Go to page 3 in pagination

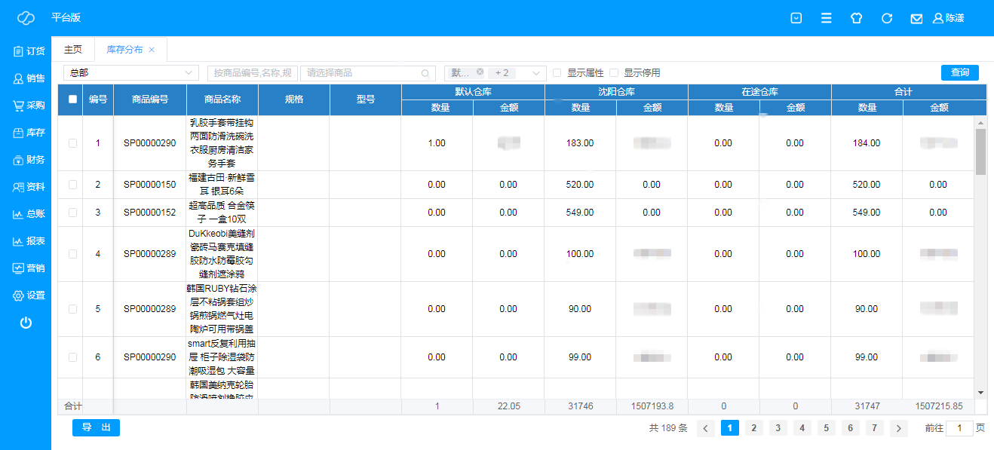point(778,428)
